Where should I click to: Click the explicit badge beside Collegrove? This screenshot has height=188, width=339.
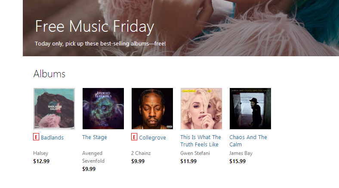click(134, 137)
